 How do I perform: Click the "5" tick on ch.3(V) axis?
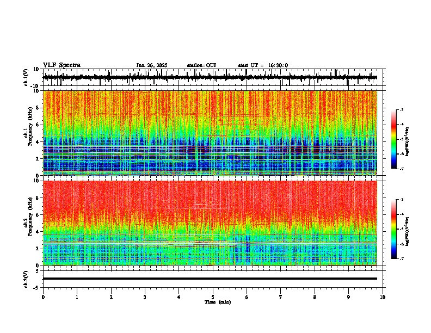click(x=38, y=270)
